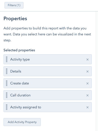Click the drag handle beside Call duration

tap(6, 95)
